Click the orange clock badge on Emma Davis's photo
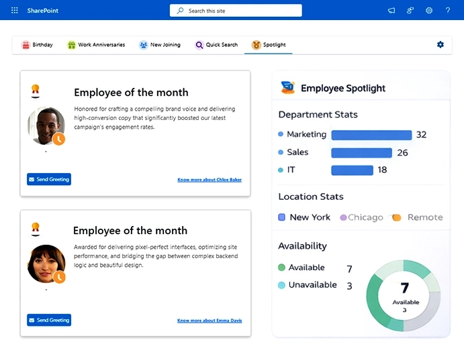The height and width of the screenshot is (352, 464). [59, 277]
